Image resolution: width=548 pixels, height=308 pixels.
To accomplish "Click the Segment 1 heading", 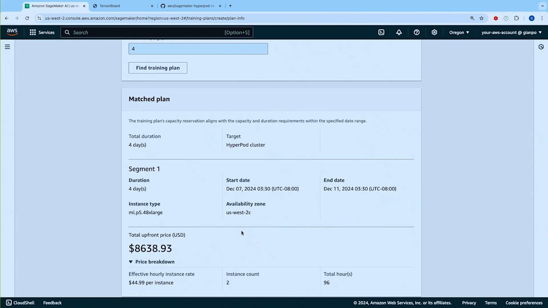I will (144, 169).
